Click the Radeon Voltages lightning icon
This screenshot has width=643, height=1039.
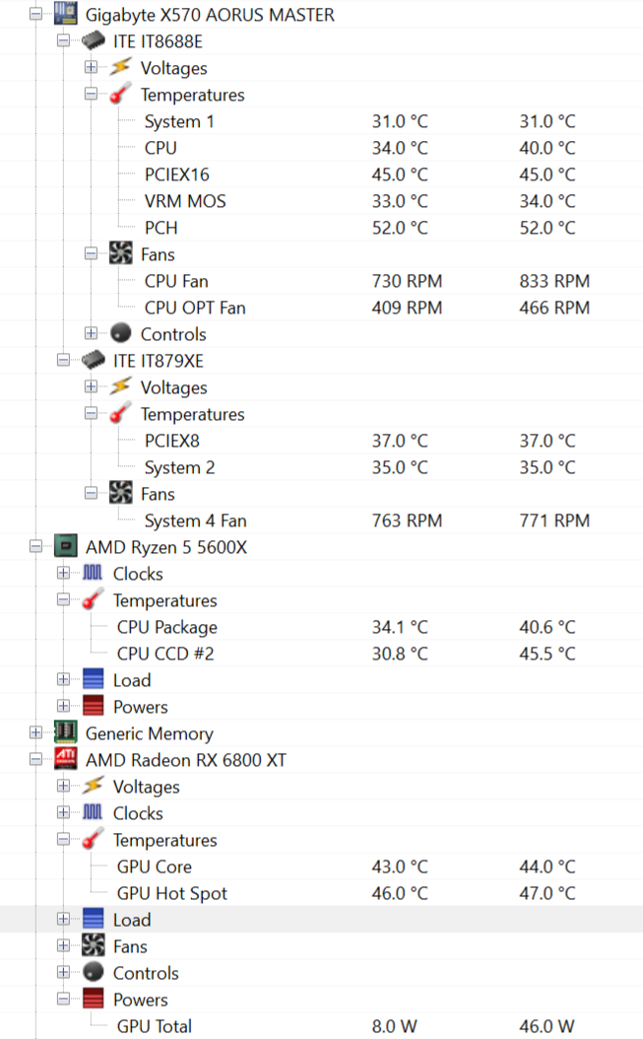(93, 786)
